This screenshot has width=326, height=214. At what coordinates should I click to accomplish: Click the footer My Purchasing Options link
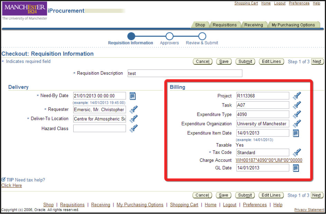tap(140, 205)
